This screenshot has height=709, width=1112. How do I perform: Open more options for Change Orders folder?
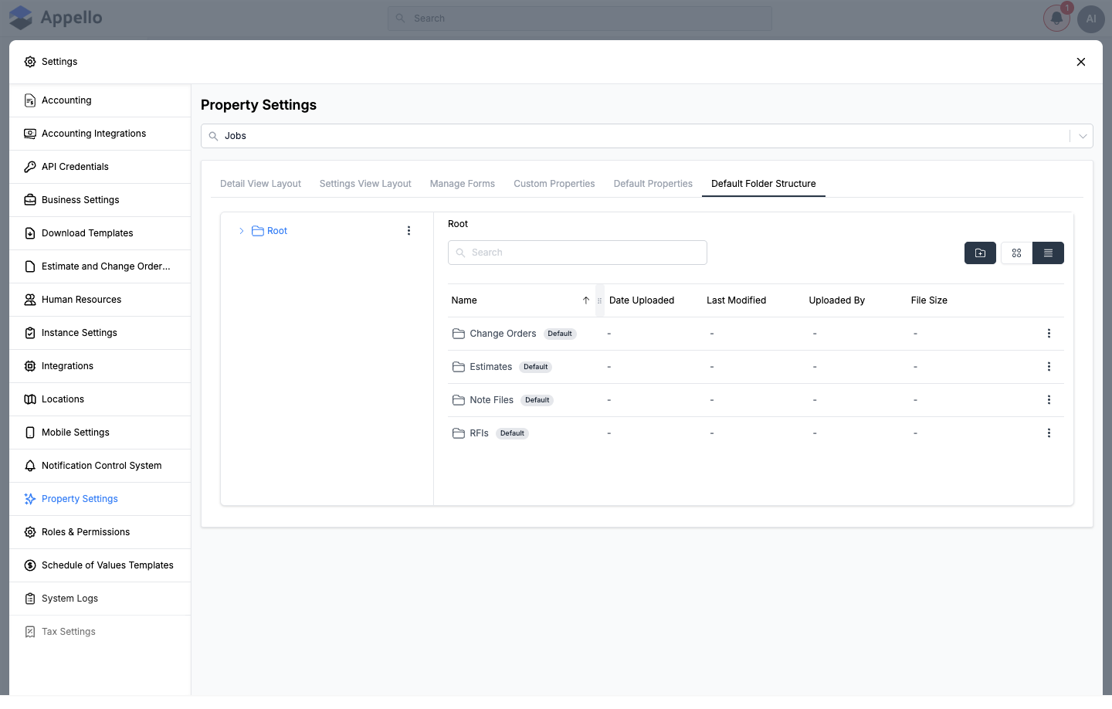[x=1049, y=334]
